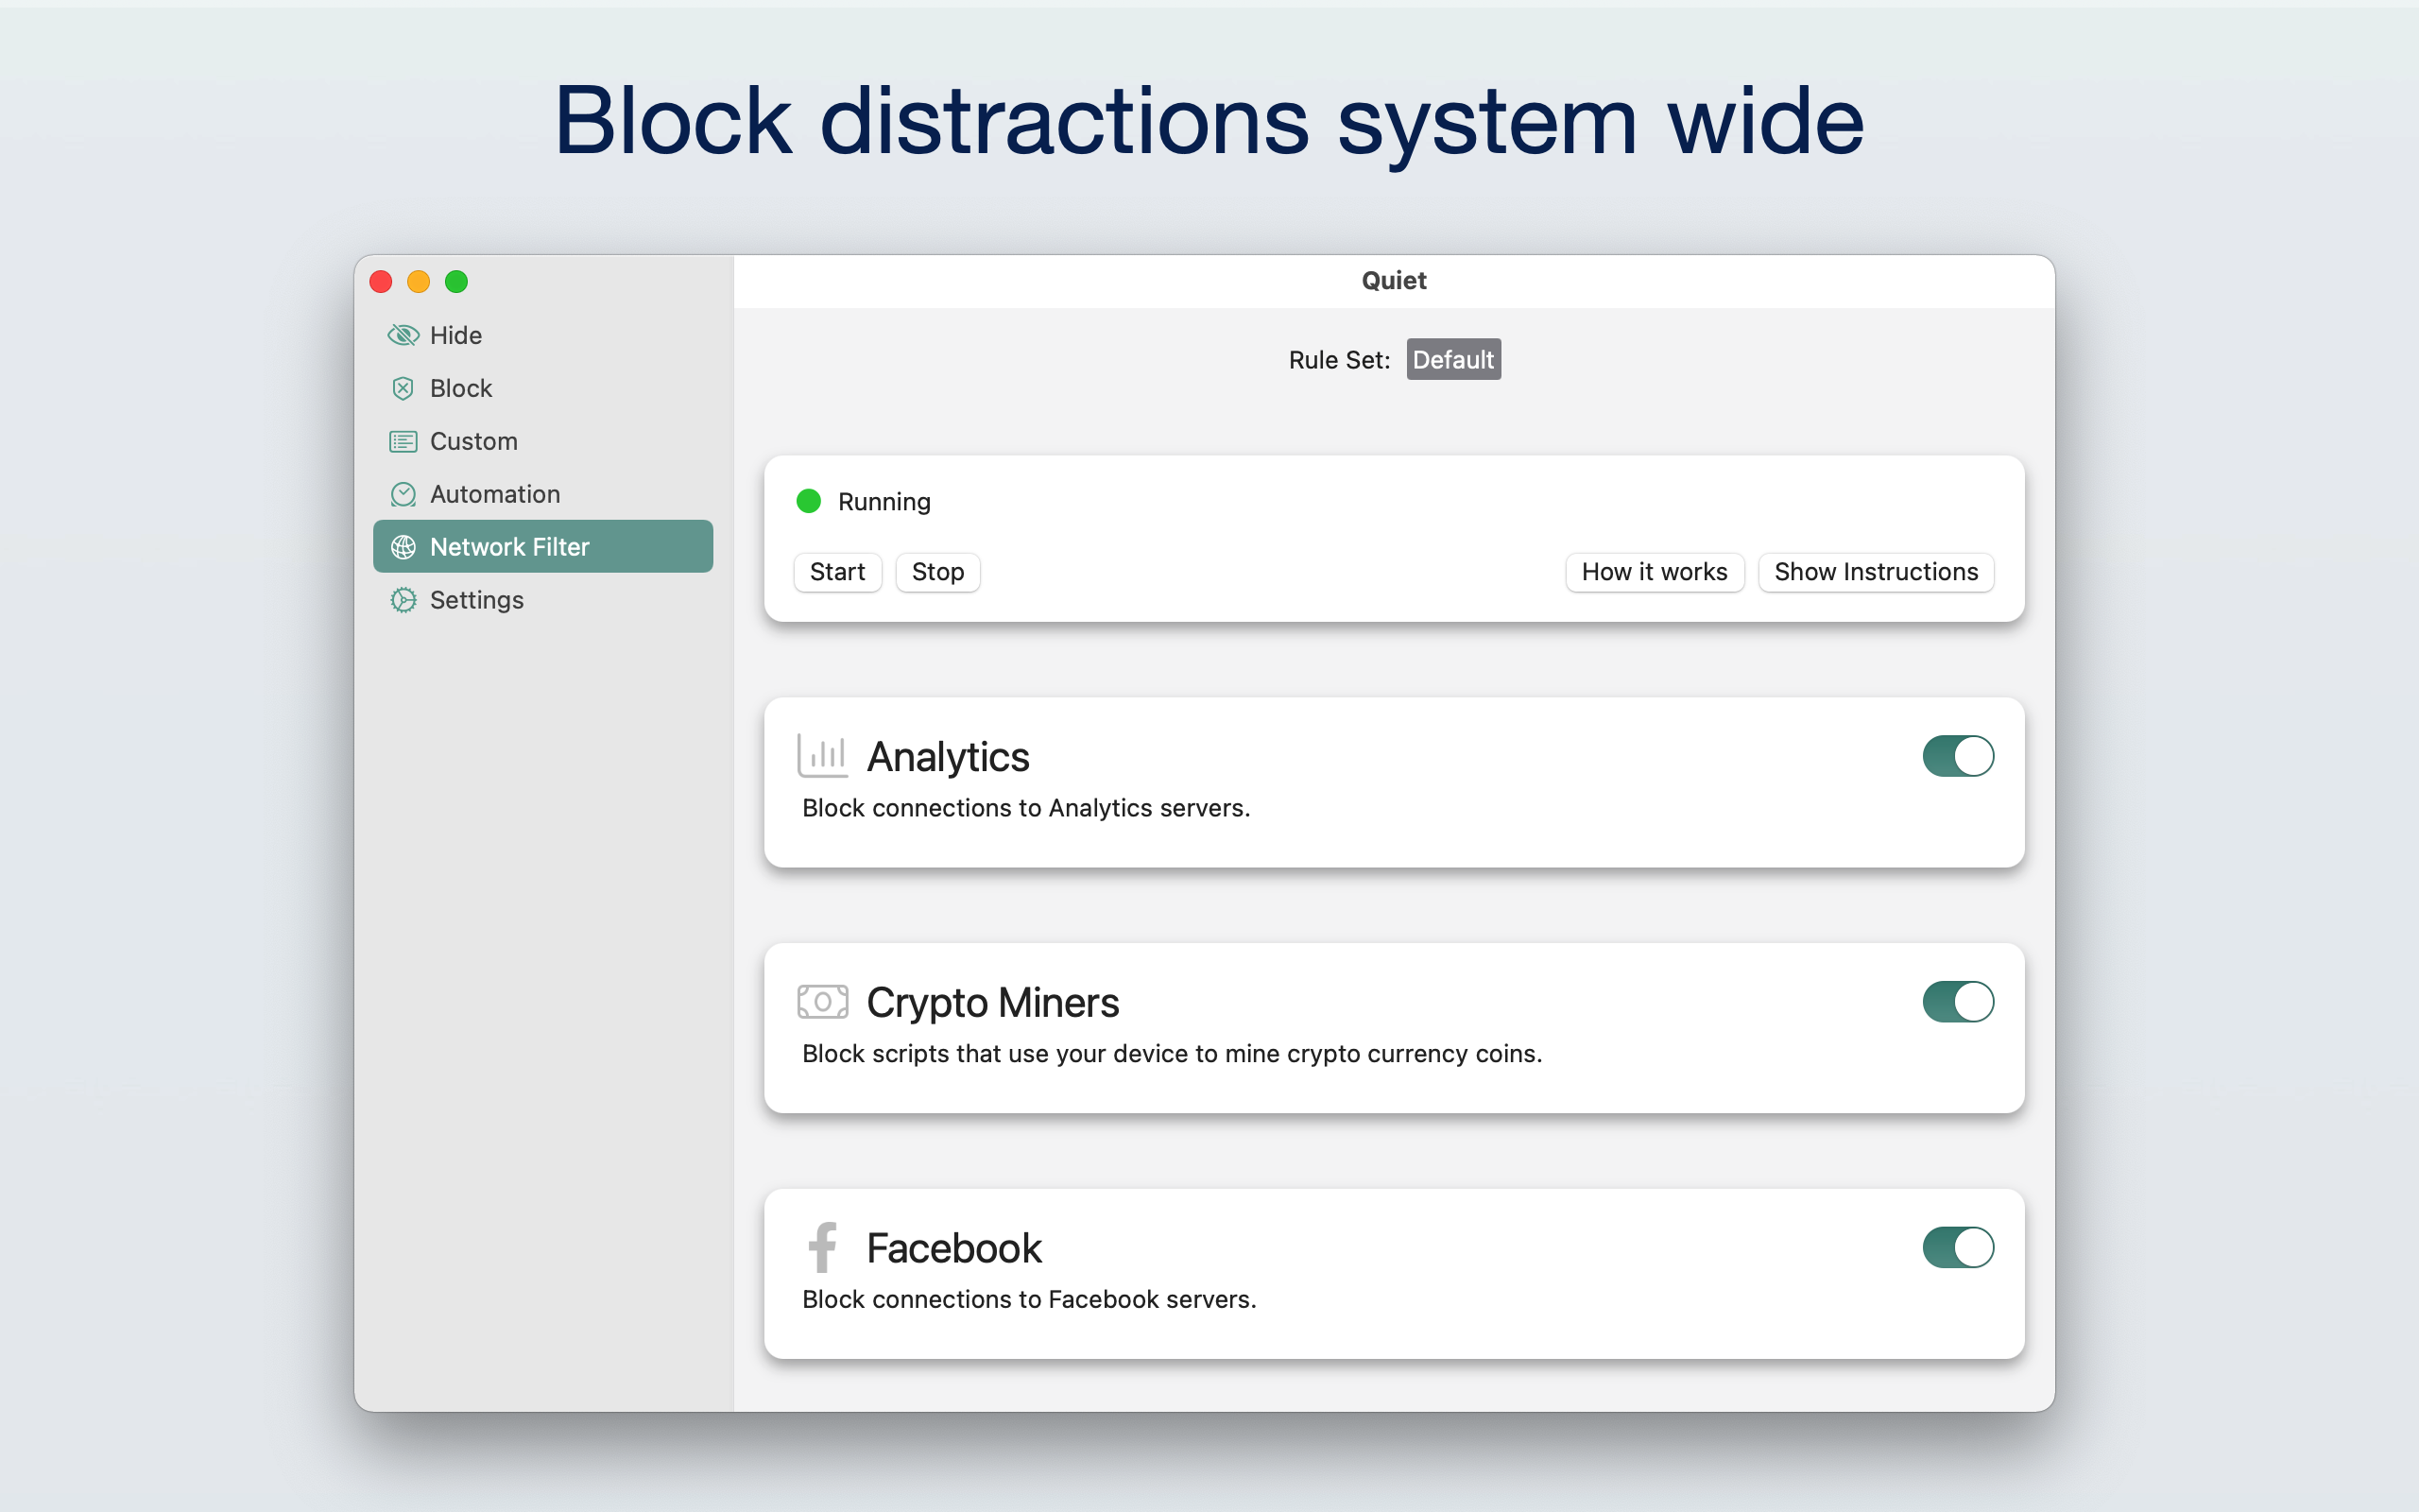Click the Hide crossed-eye sidebar icon
This screenshot has width=2419, height=1512.
403,335
